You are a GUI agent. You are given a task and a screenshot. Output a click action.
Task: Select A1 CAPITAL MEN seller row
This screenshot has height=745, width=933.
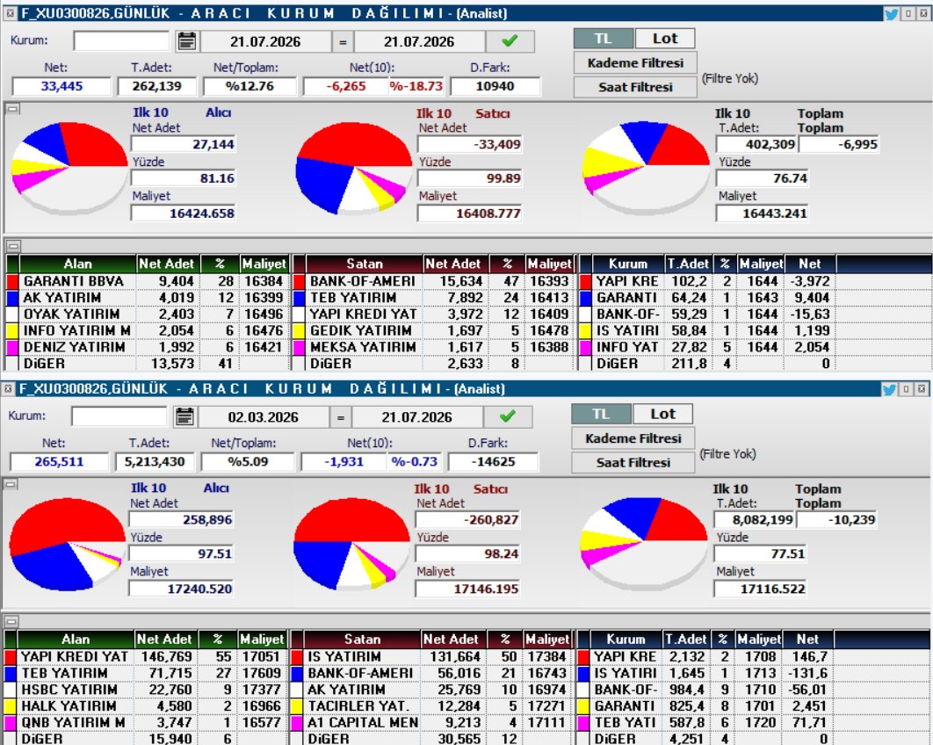430,722
